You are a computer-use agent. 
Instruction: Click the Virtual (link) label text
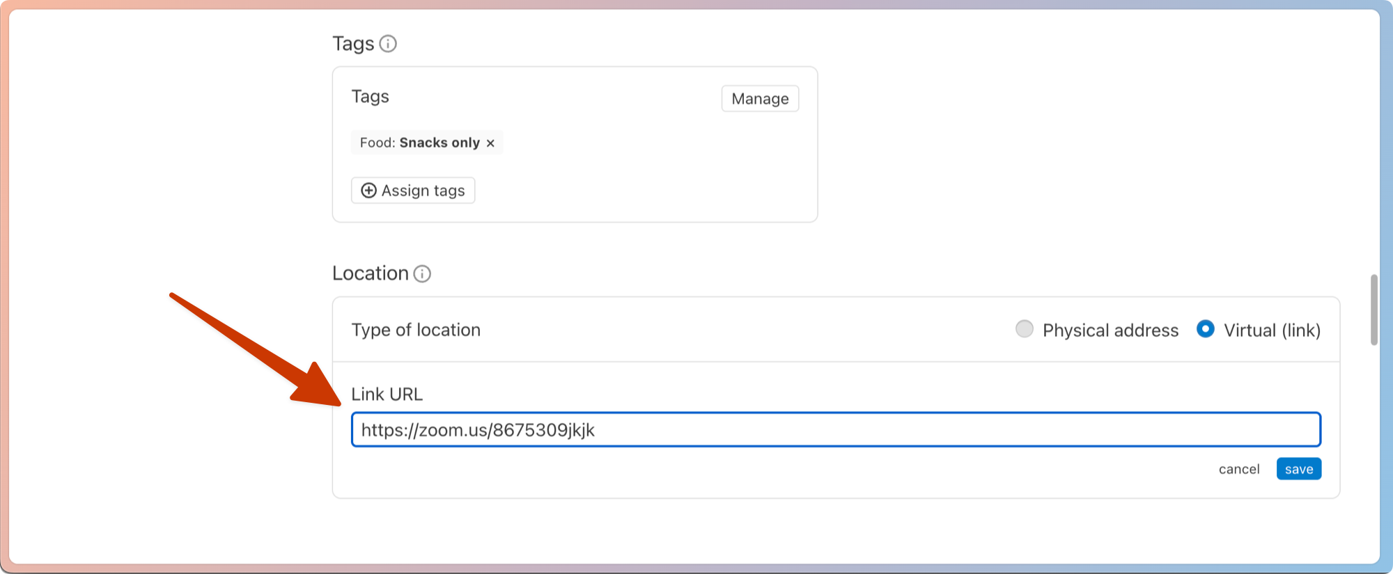click(x=1272, y=330)
